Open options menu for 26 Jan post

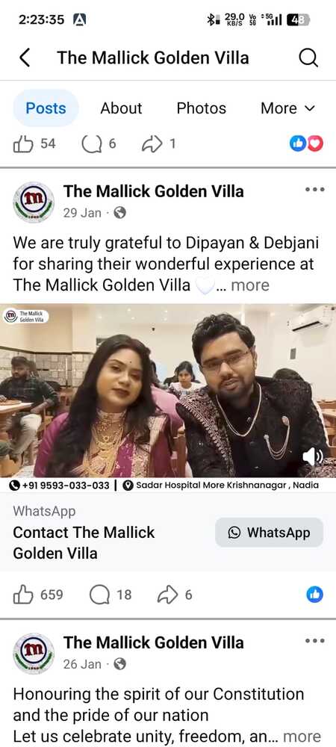click(x=314, y=641)
